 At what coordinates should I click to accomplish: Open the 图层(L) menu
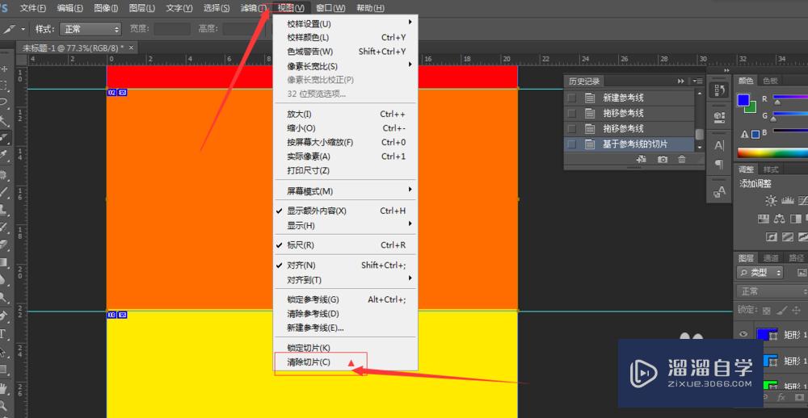coord(142,8)
